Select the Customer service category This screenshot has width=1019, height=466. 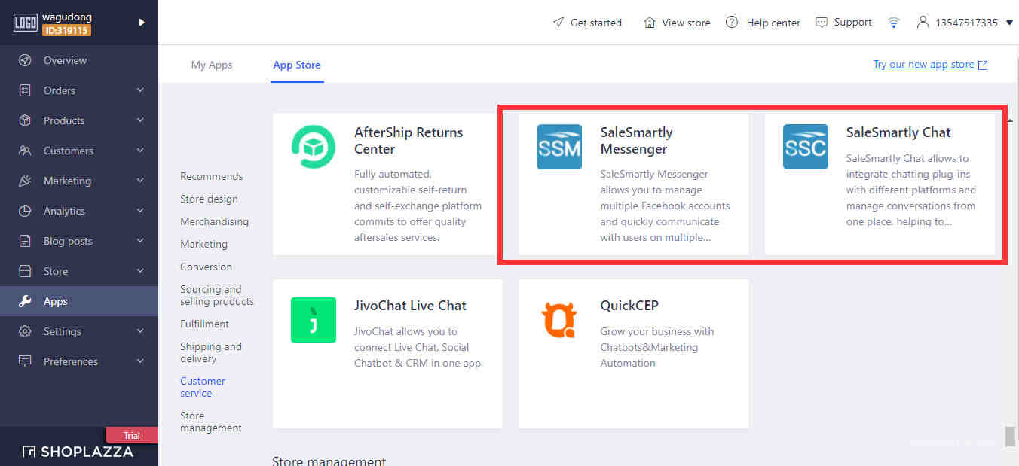pyautogui.click(x=203, y=387)
